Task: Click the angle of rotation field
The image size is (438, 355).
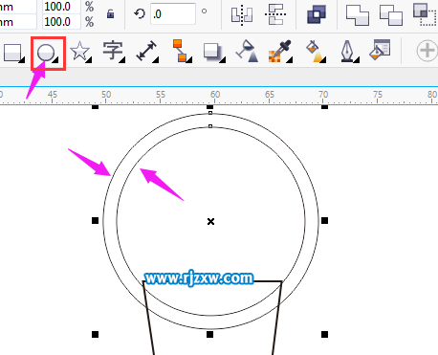Action: (173, 13)
